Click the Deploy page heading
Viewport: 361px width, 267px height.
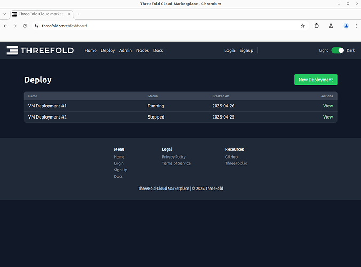(38, 80)
